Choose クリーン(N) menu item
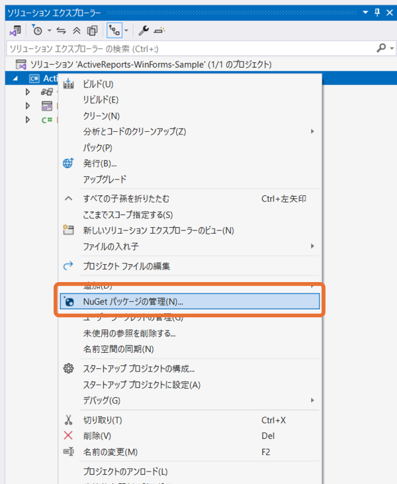 pos(190,116)
